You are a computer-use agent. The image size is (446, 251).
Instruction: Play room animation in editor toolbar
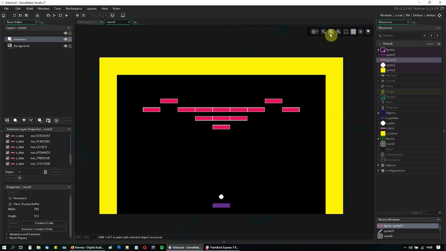(x=361, y=32)
